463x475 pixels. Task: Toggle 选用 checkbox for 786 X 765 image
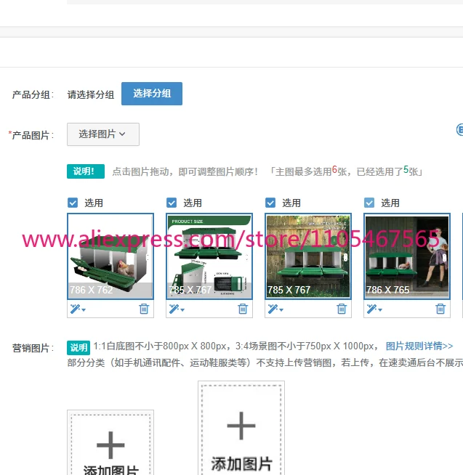coord(369,203)
